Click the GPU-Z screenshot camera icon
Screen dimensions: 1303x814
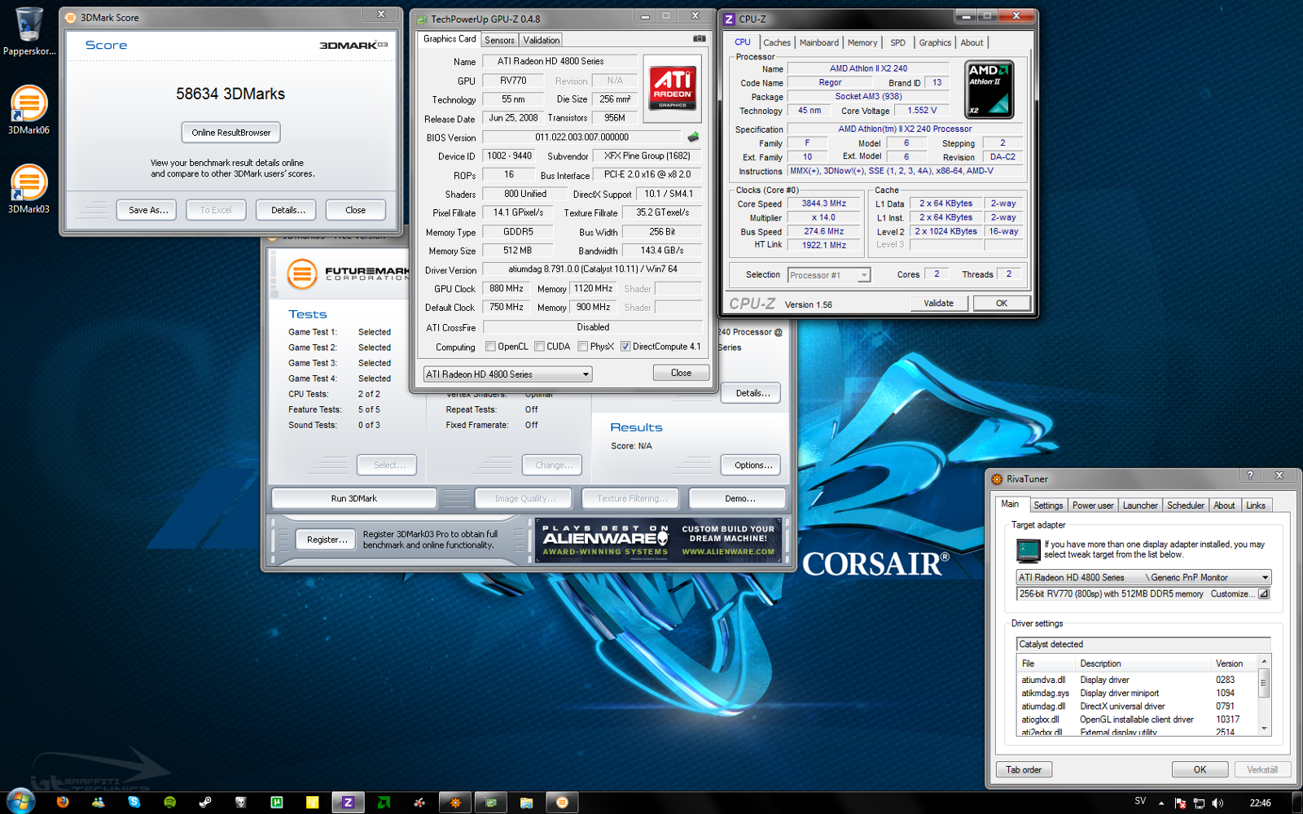point(699,38)
